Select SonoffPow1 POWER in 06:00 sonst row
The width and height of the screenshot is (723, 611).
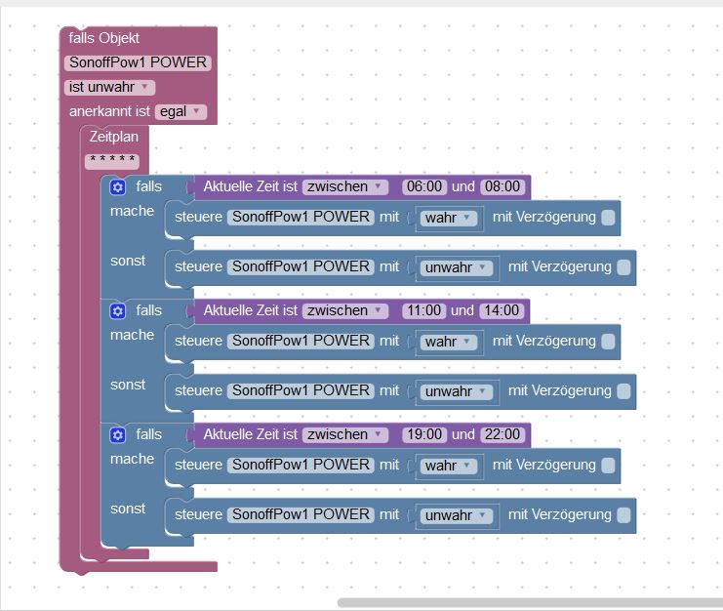301,267
